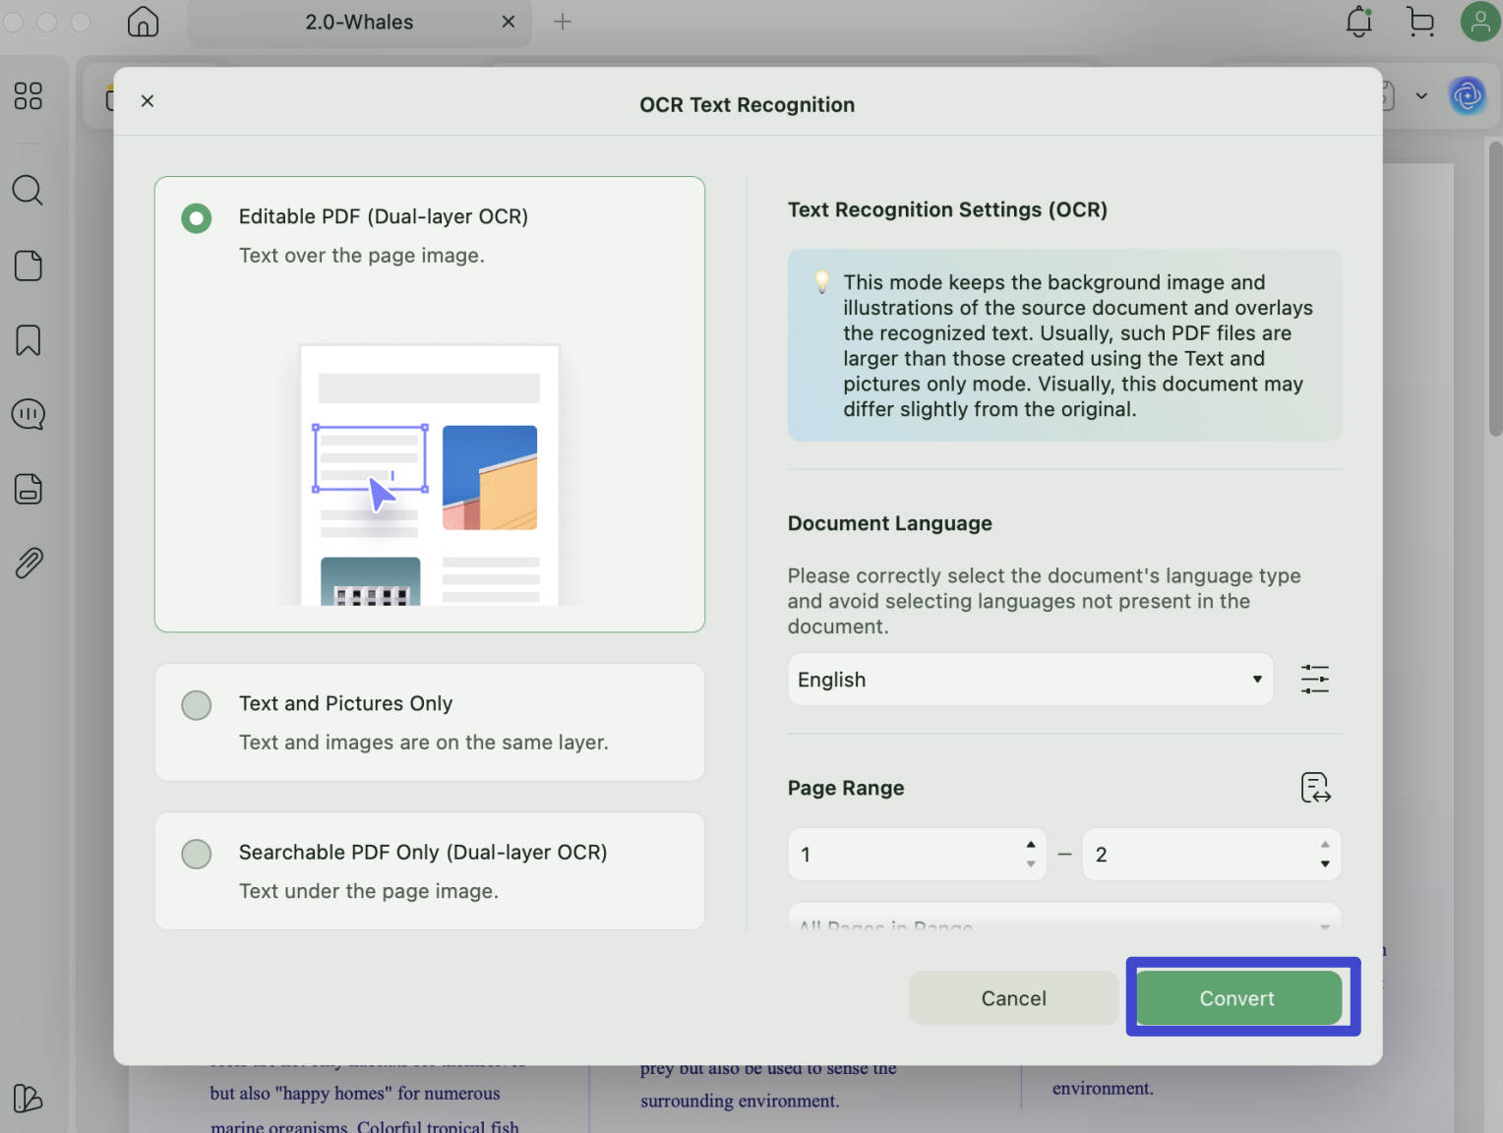Viewport: 1503px width, 1133px height.
Task: Click the Editable PDF preview illustration
Action: point(430,475)
